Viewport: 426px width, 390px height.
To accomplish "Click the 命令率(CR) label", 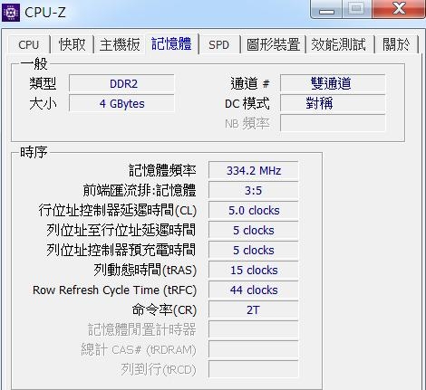I will pos(164,310).
